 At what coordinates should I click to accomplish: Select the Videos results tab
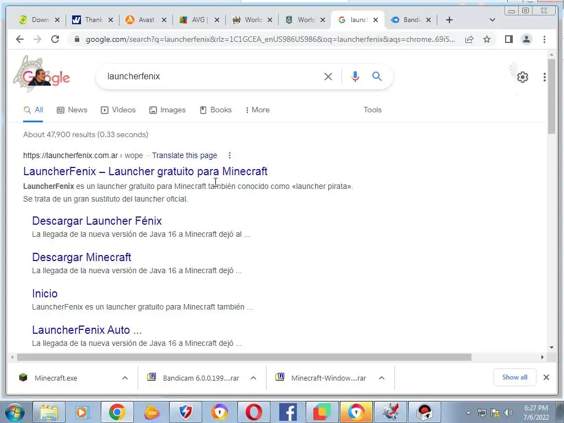pos(118,110)
